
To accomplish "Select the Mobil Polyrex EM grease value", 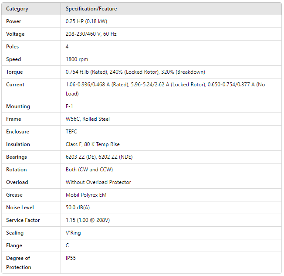I will tap(86, 195).
